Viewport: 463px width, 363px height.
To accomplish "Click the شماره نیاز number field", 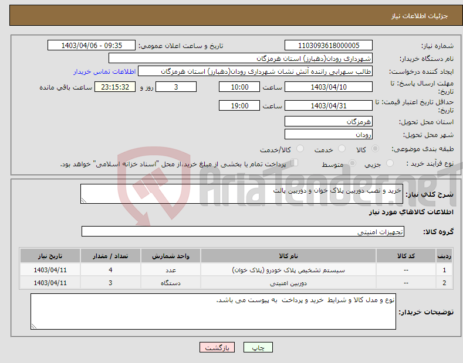I will click(x=329, y=46).
